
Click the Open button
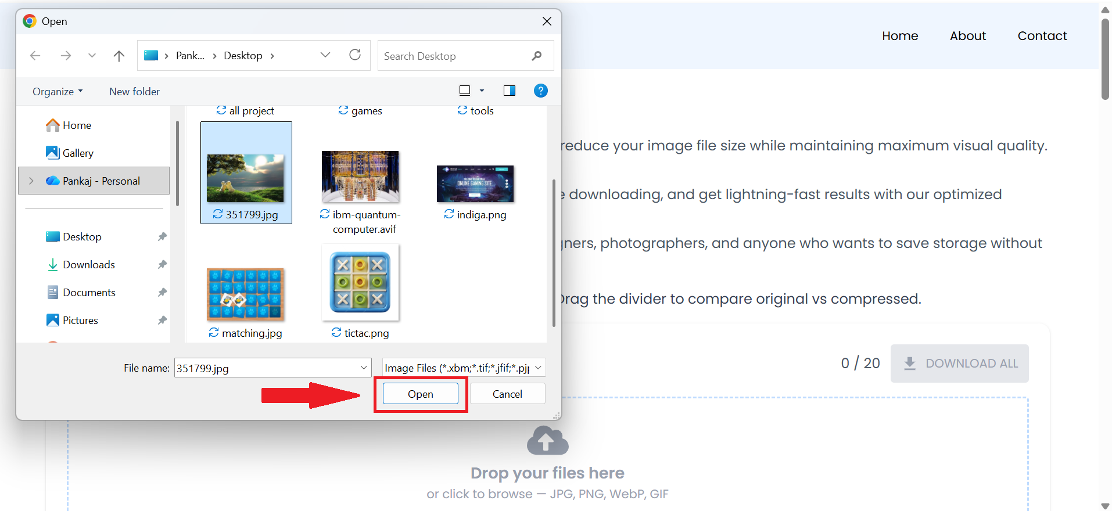[421, 394]
